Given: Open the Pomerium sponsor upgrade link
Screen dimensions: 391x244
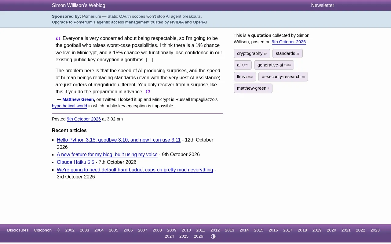Looking at the screenshot, I should [129, 22].
